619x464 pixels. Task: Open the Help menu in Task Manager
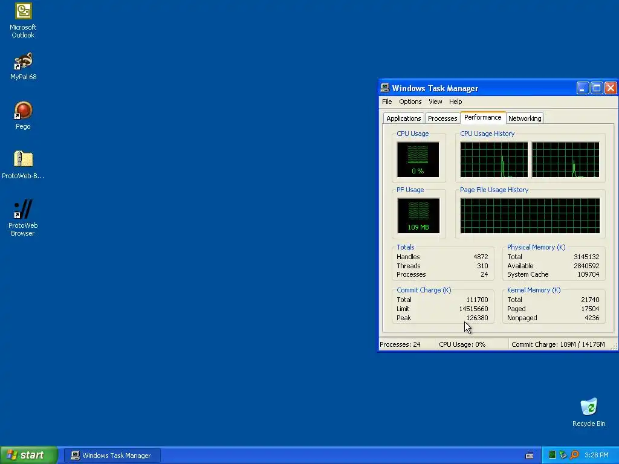point(455,101)
